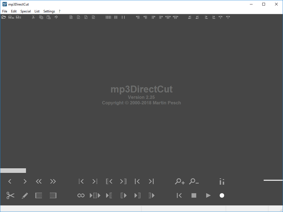The width and height of the screenshot is (283, 212).
Task: Click the round white Record button
Action: (x=222, y=195)
